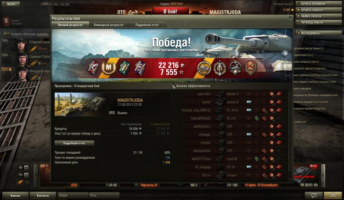Screen dimensions: 344x200
Task: Click the orange stripe tank filter icon
Action: tap(20, 182)
